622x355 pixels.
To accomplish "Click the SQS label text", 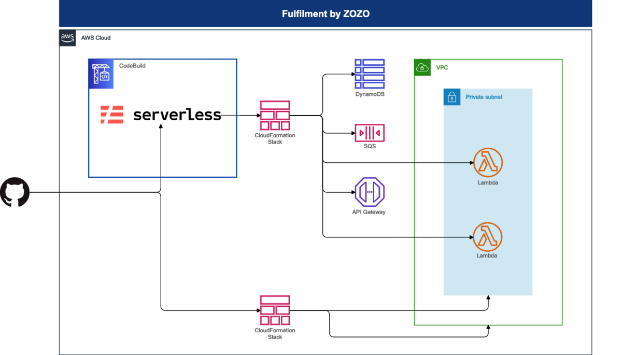I will 370,146.
